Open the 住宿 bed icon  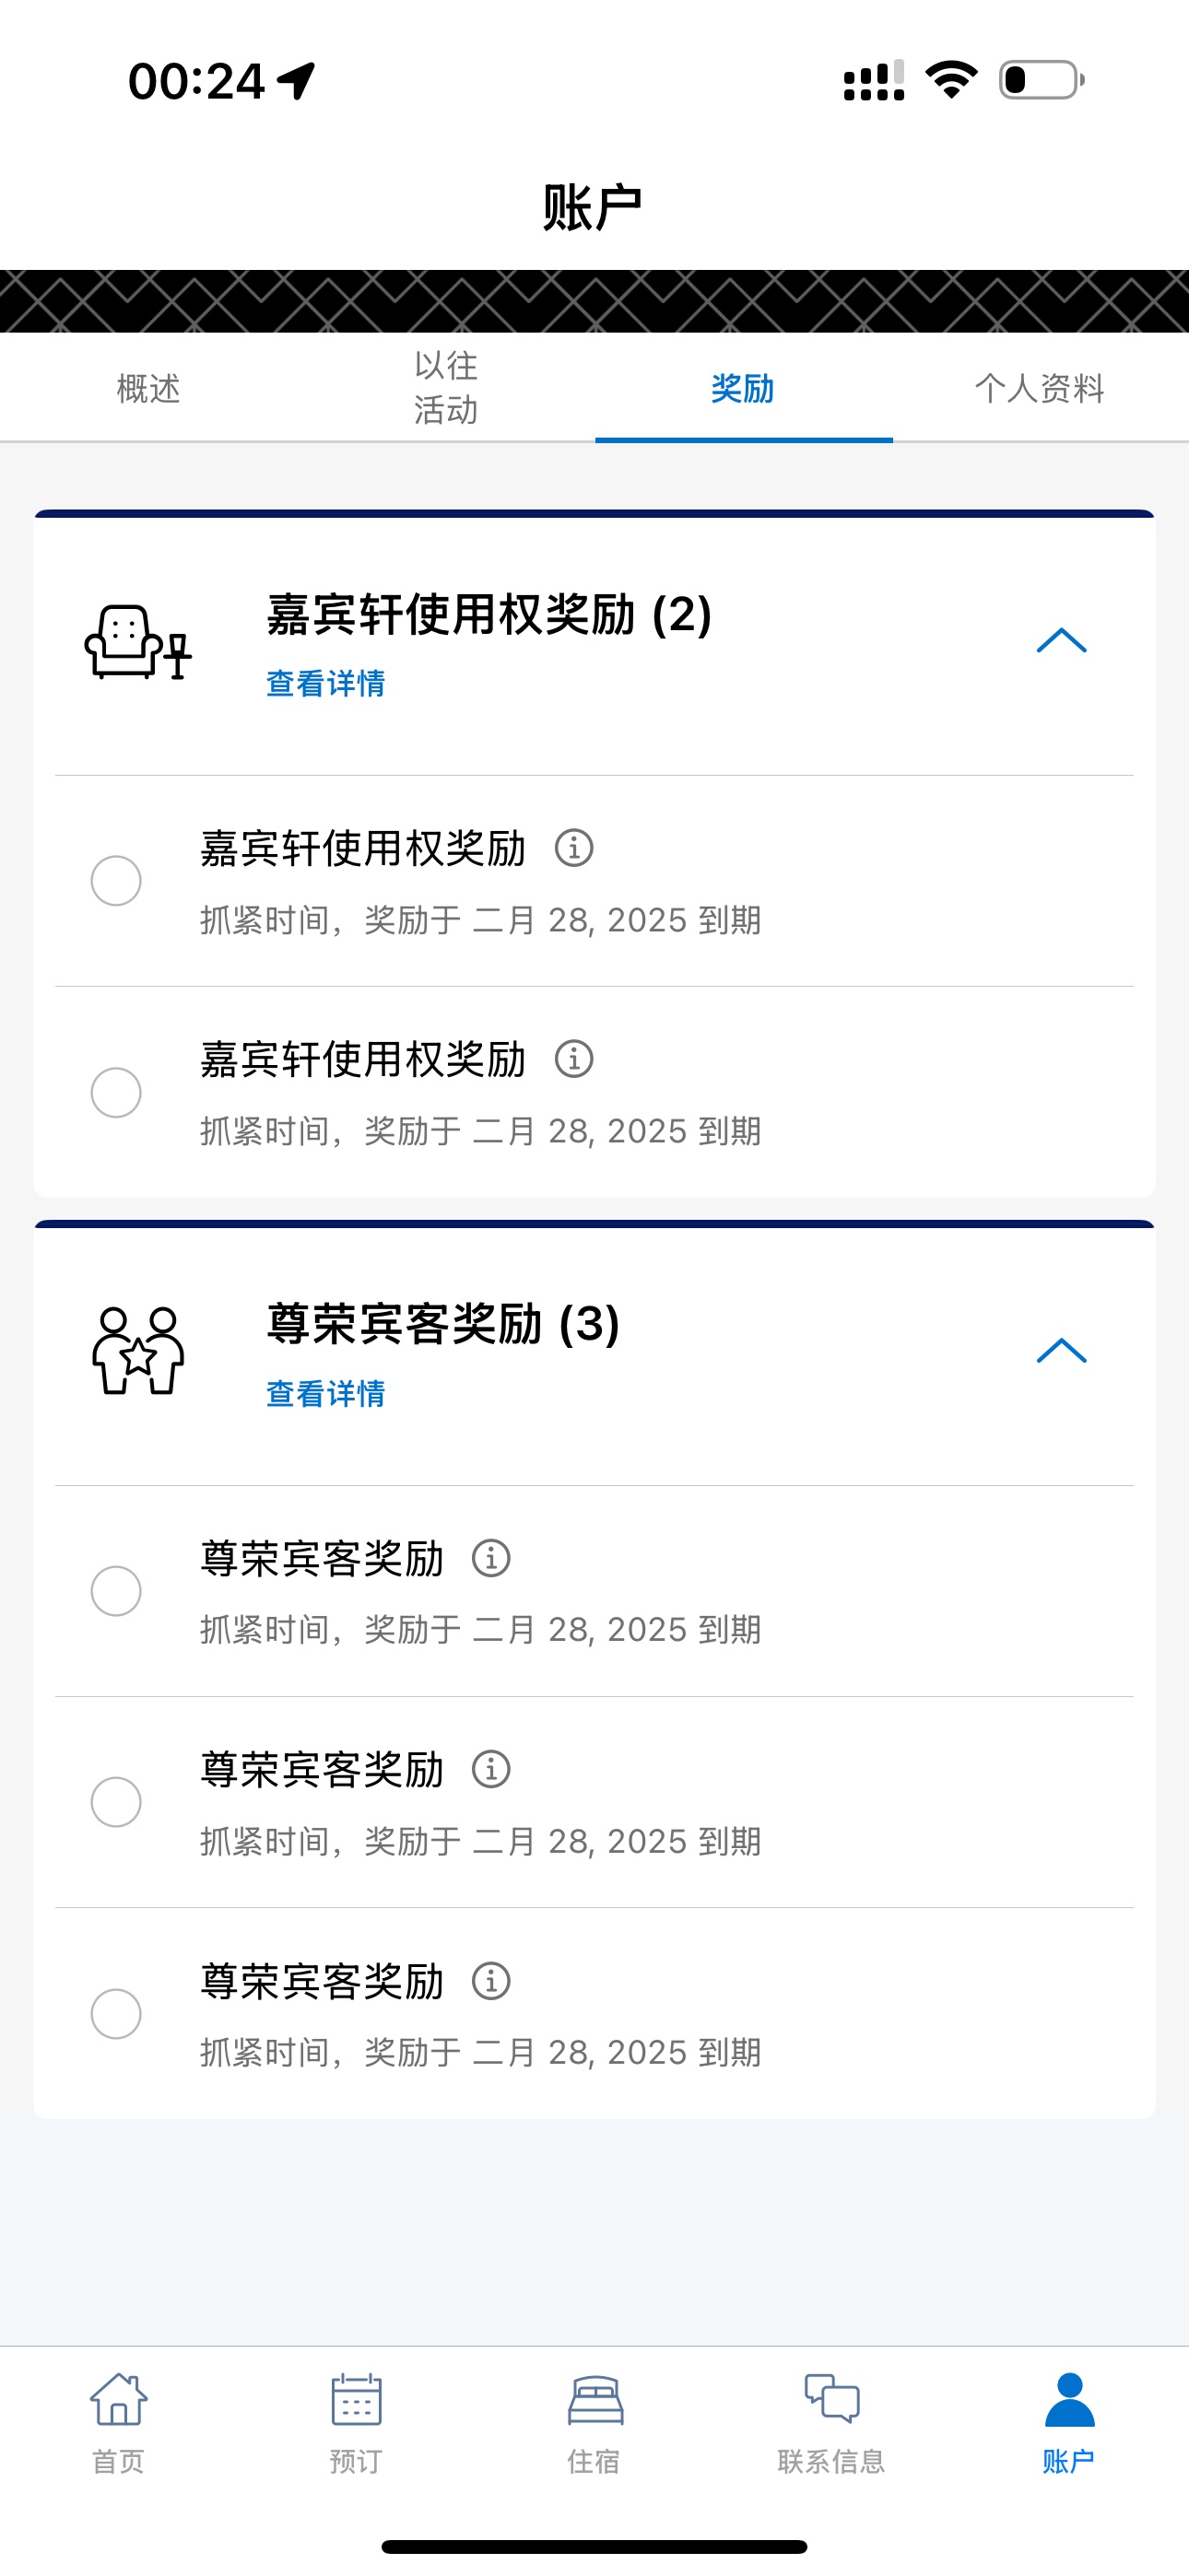click(595, 2401)
